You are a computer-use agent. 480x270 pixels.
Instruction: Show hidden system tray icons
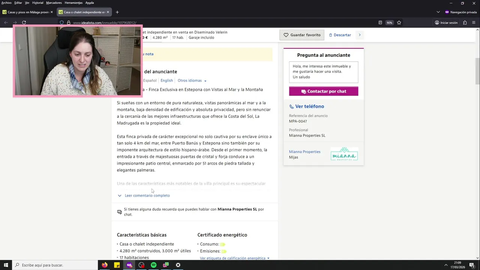pyautogui.click(x=446, y=265)
